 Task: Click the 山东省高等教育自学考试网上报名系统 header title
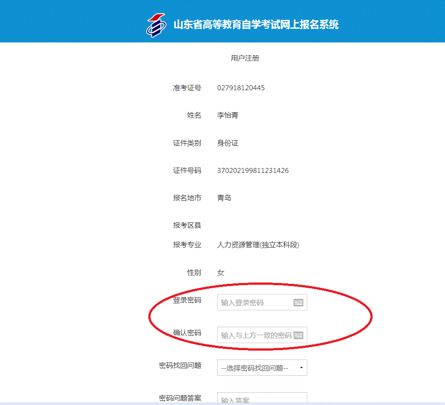coord(256,24)
